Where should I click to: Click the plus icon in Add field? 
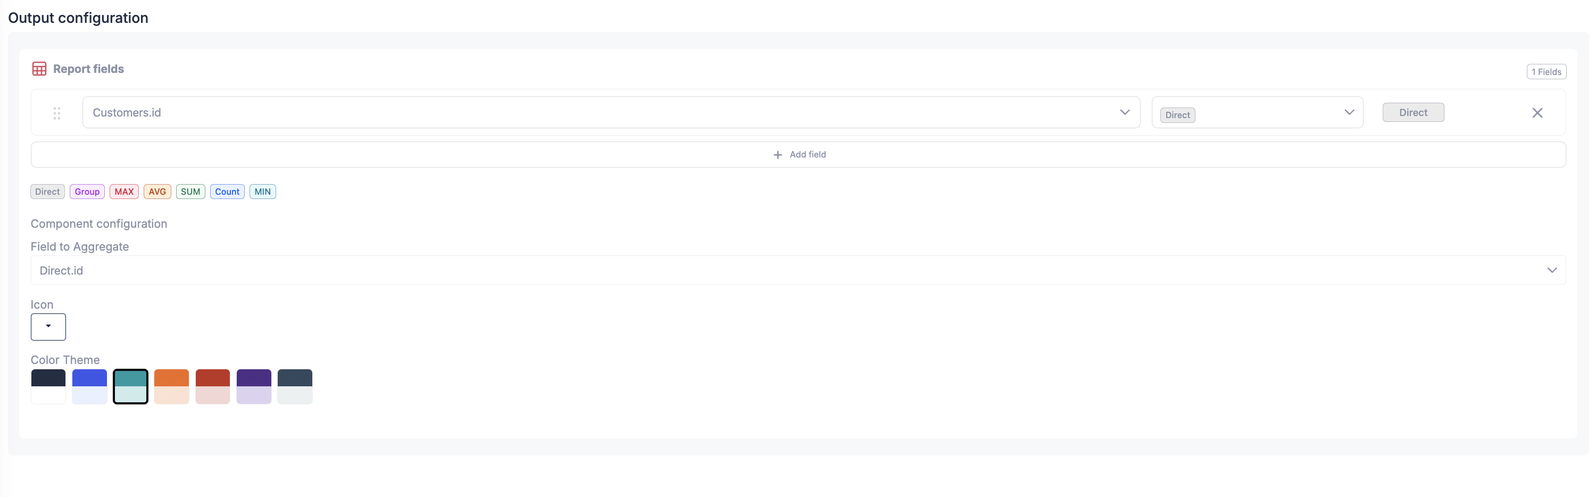pos(777,155)
